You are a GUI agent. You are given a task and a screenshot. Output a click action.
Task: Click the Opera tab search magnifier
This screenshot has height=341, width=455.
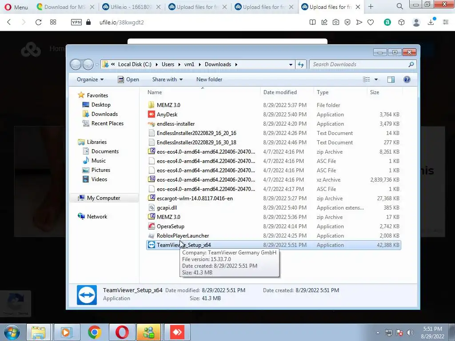[x=400, y=6]
